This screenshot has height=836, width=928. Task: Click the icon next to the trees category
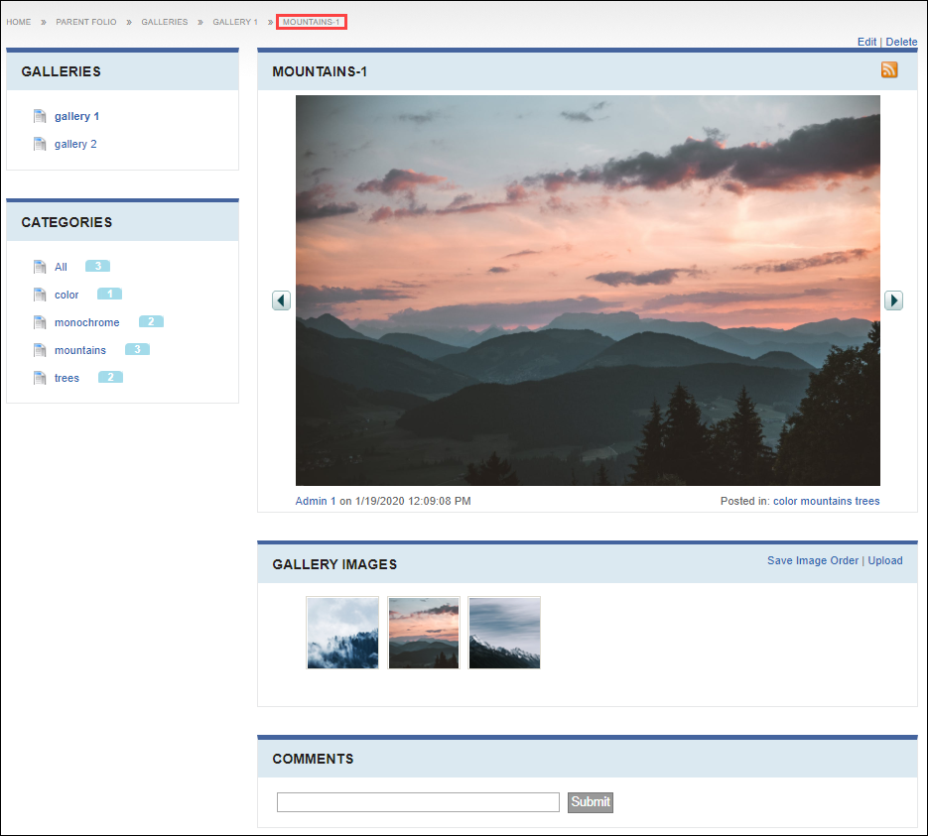[x=40, y=377]
